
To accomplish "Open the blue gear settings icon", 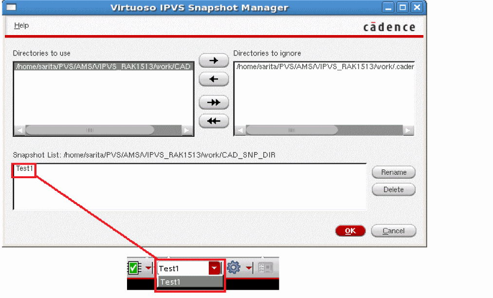I will [x=234, y=267].
